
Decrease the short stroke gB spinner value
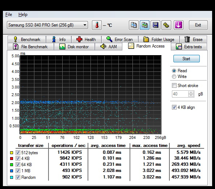tap(191, 95)
